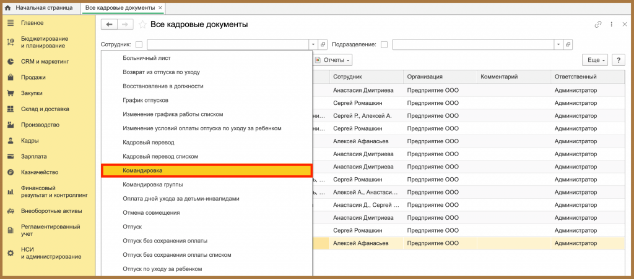Switch to Начальная страница tab
The height and width of the screenshot is (279, 634).
tap(39, 8)
